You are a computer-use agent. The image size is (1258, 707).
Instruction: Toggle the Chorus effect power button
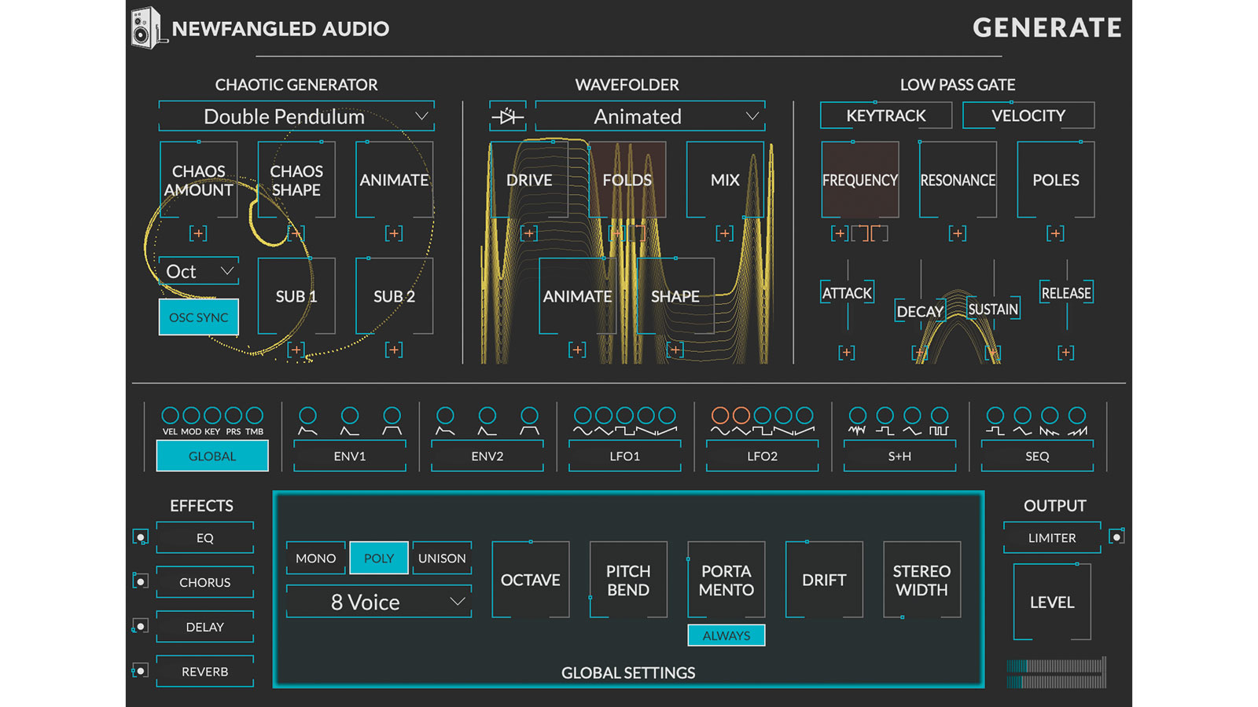(x=141, y=581)
